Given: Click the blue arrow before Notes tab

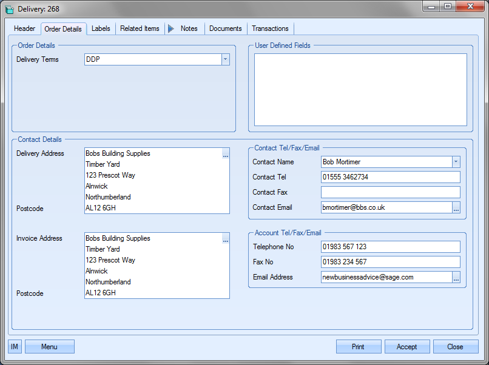Looking at the screenshot, I should pos(171,28).
